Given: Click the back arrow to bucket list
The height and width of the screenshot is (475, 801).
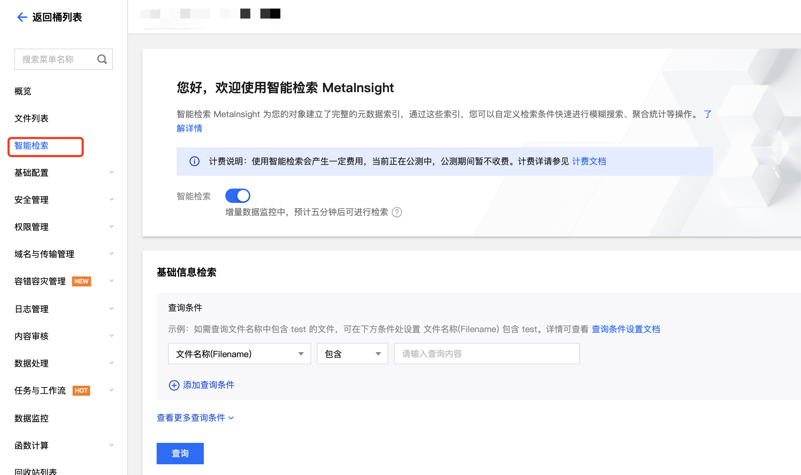Looking at the screenshot, I should click(22, 17).
